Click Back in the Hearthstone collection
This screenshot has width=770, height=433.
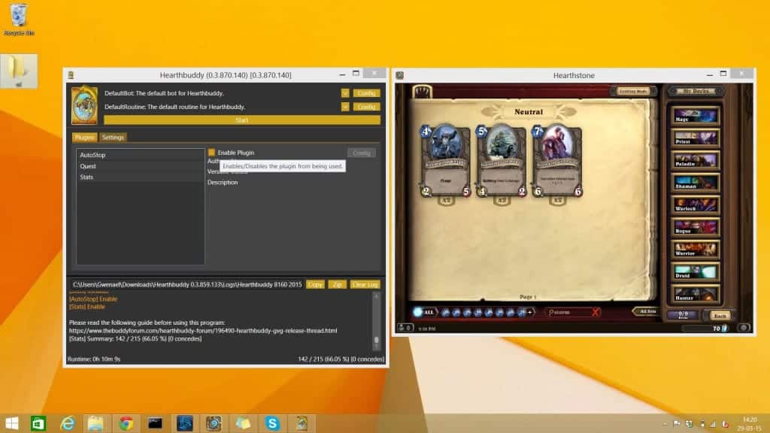[720, 316]
